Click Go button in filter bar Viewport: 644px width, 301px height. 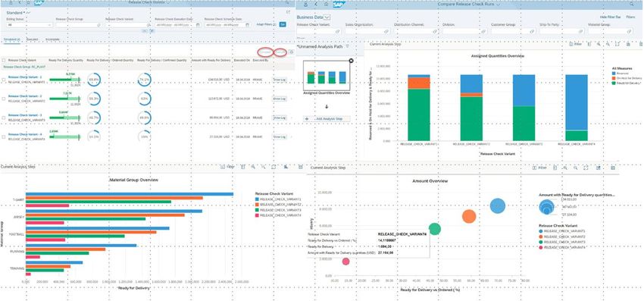[283, 24]
